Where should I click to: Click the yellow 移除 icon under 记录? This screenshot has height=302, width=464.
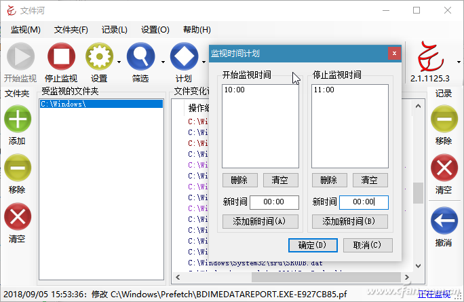(x=444, y=119)
